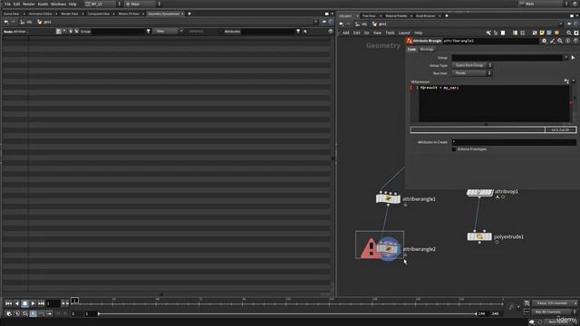Select the primitives attribute class icon
The width and height of the screenshot is (580, 326).
point(71,32)
